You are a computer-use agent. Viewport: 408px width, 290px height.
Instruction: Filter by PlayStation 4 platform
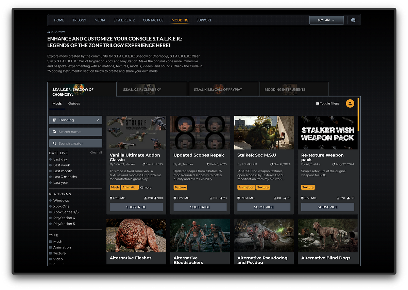pos(62,218)
